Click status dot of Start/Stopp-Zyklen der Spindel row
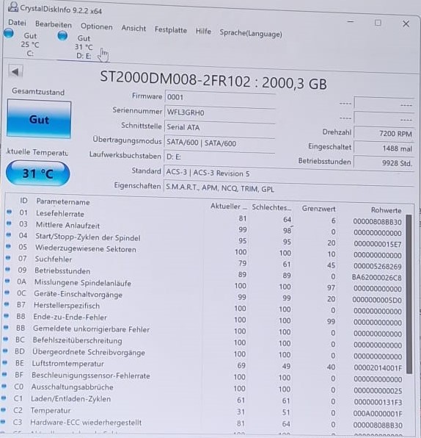 (x=9, y=235)
